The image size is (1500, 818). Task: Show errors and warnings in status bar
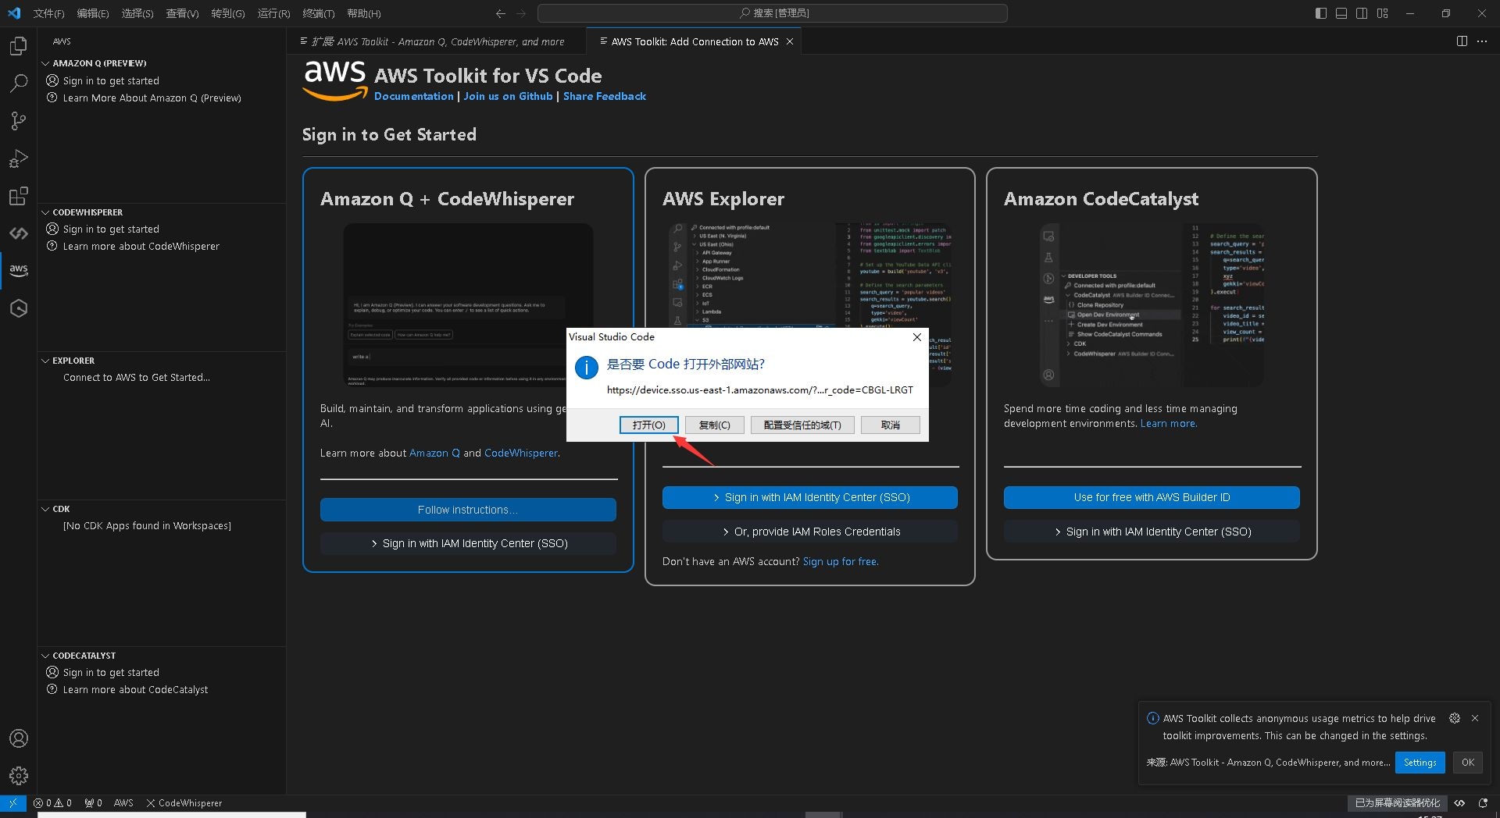point(52,802)
